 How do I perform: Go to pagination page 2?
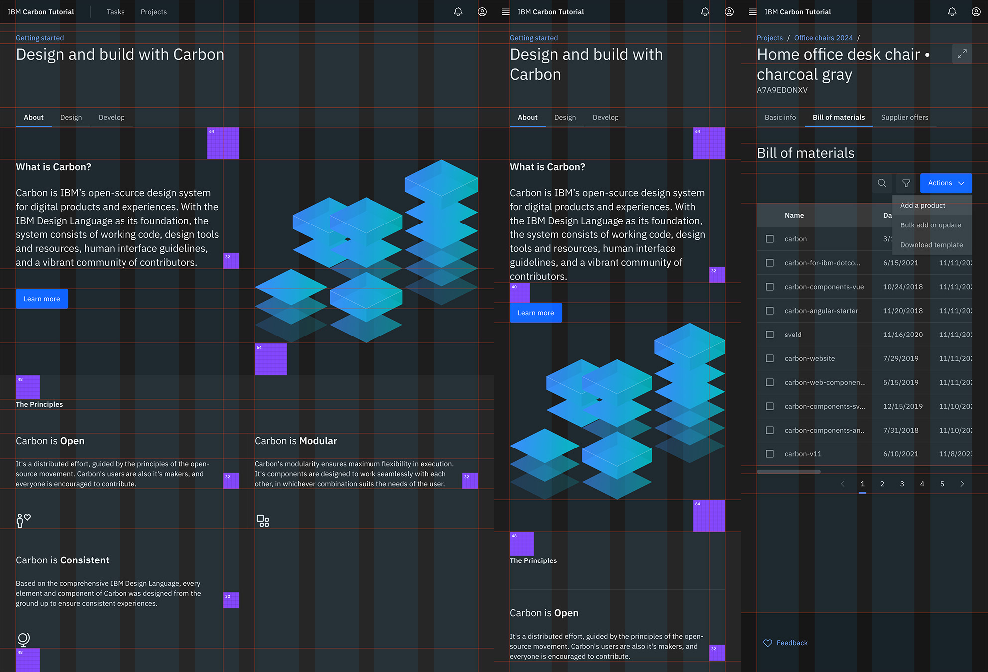click(x=882, y=484)
